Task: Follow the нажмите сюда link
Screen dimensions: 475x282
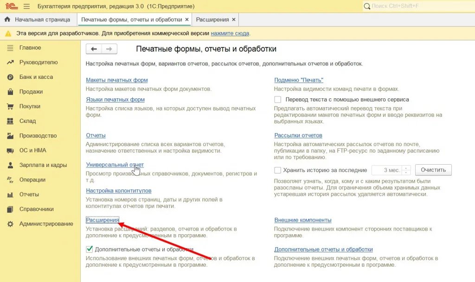Action: [230, 33]
